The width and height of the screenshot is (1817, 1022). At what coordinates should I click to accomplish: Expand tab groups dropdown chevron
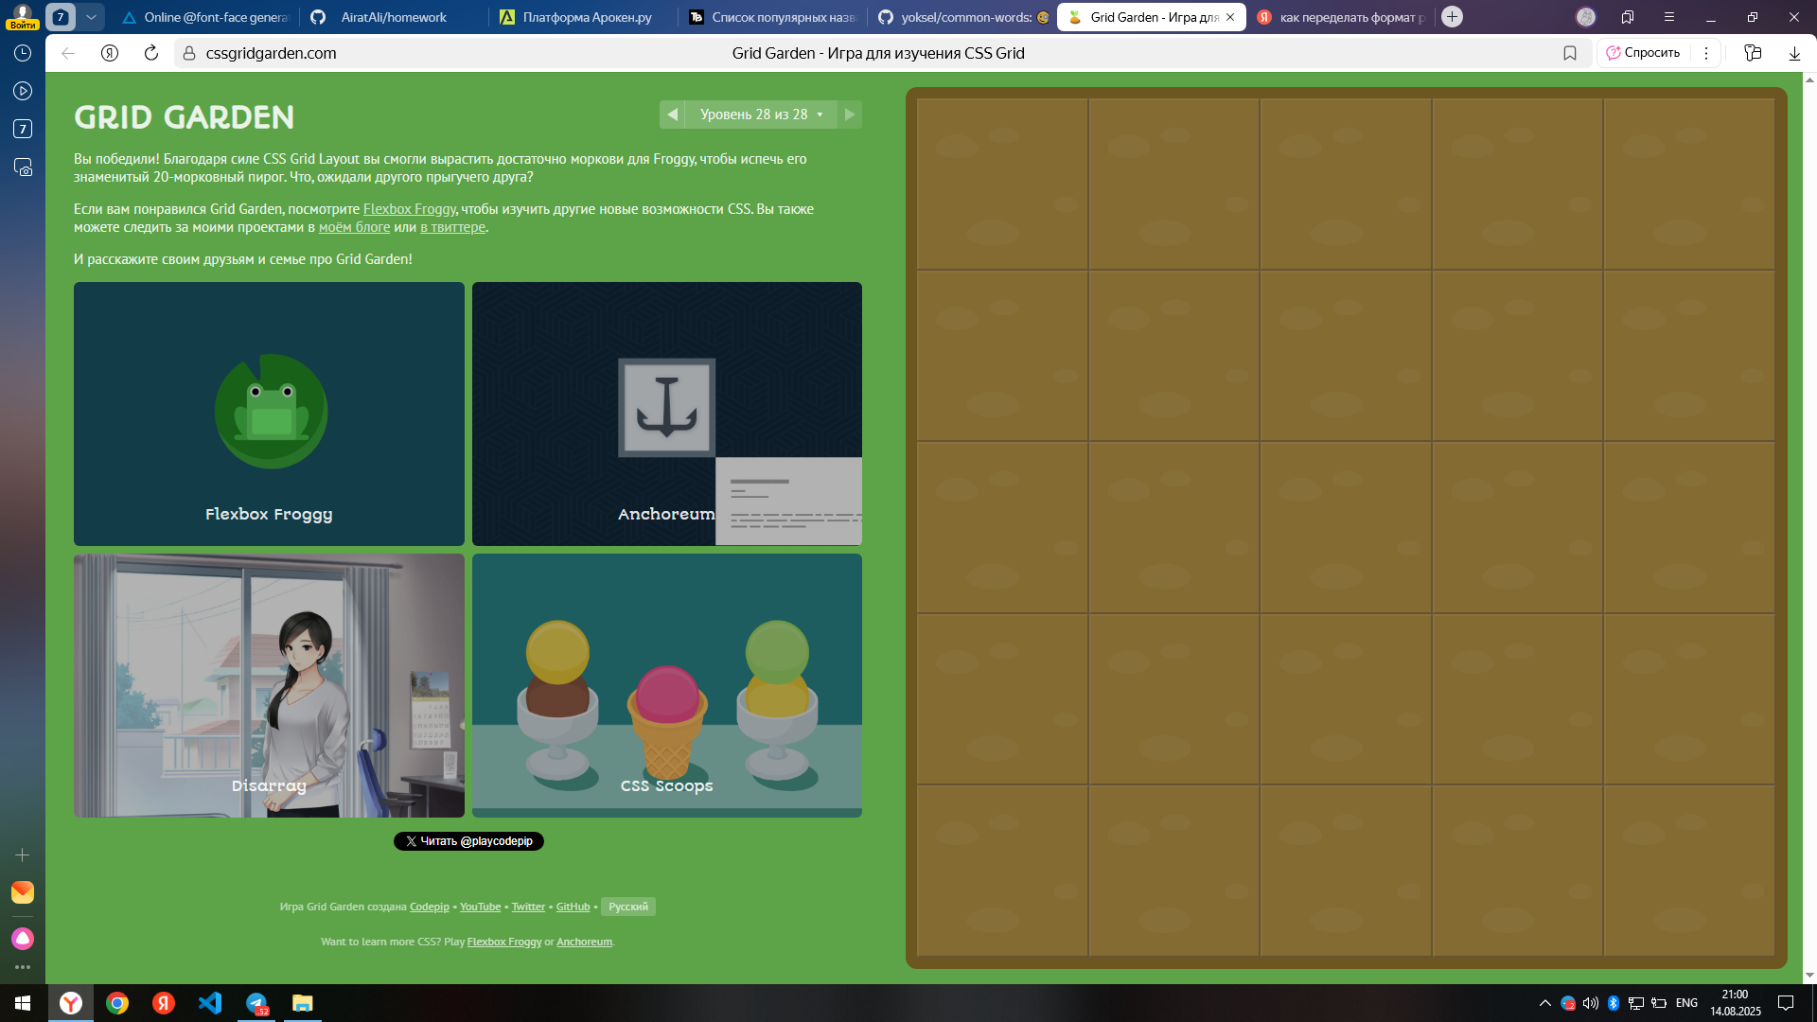pos(91,17)
